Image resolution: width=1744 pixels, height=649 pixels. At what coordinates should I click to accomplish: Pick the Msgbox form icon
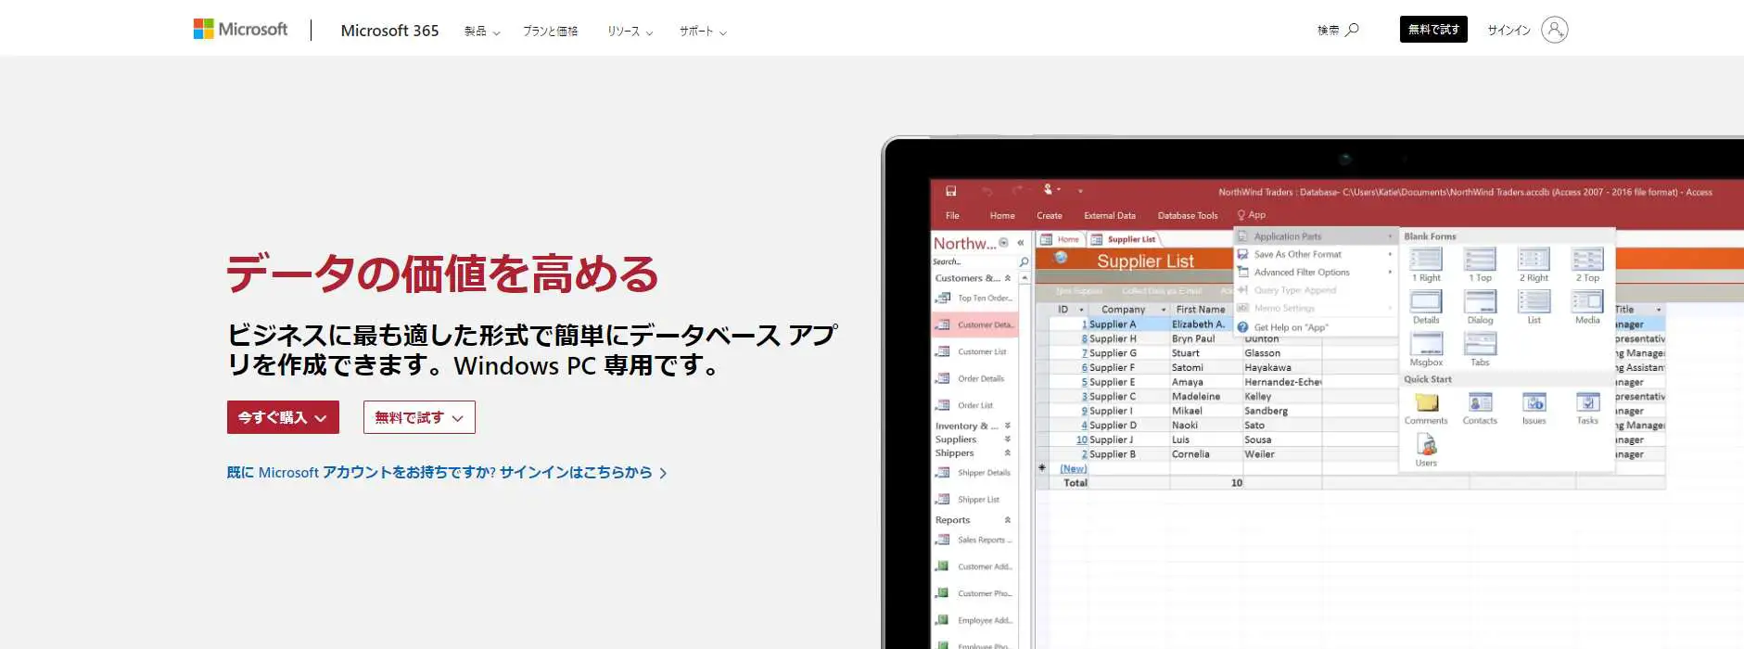pyautogui.click(x=1426, y=344)
